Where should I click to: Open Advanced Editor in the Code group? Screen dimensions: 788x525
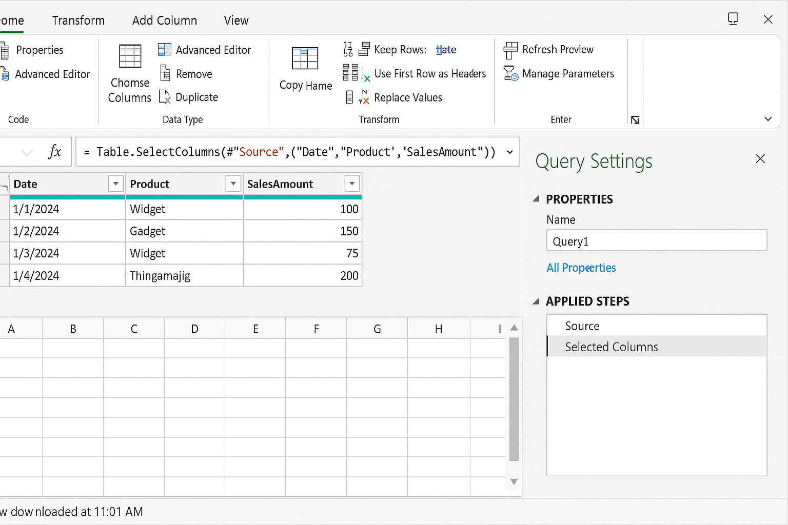click(x=52, y=74)
